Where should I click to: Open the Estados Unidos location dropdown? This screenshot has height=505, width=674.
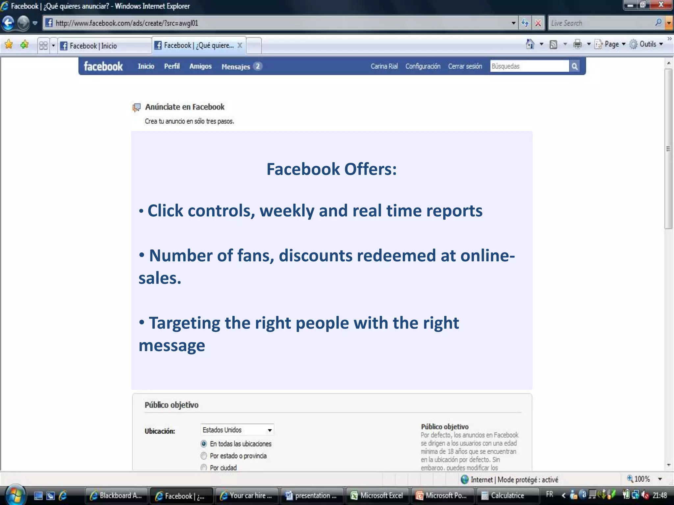click(x=237, y=430)
